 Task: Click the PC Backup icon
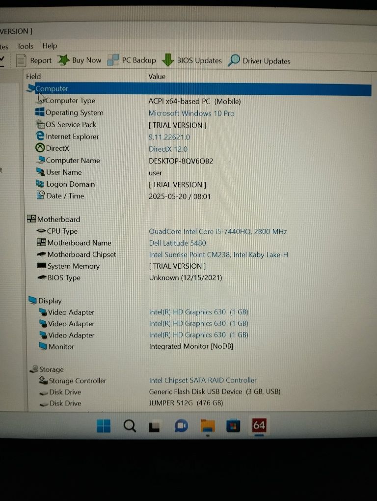(x=113, y=60)
